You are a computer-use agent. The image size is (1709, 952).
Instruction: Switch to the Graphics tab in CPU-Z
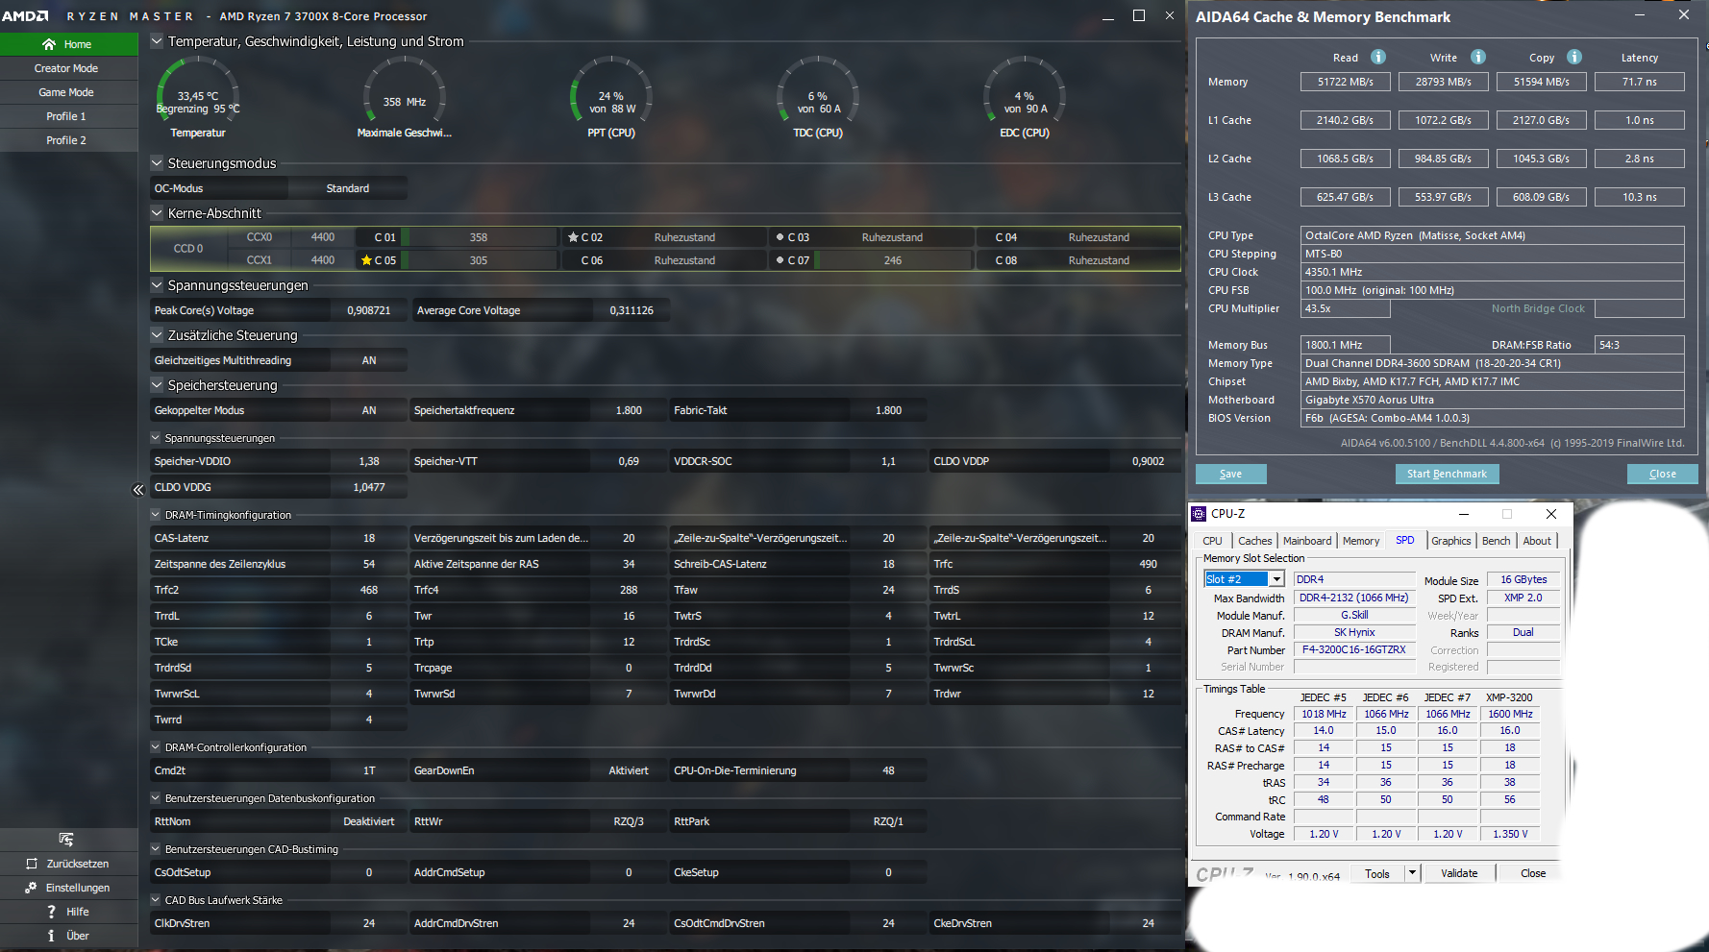[x=1450, y=541]
